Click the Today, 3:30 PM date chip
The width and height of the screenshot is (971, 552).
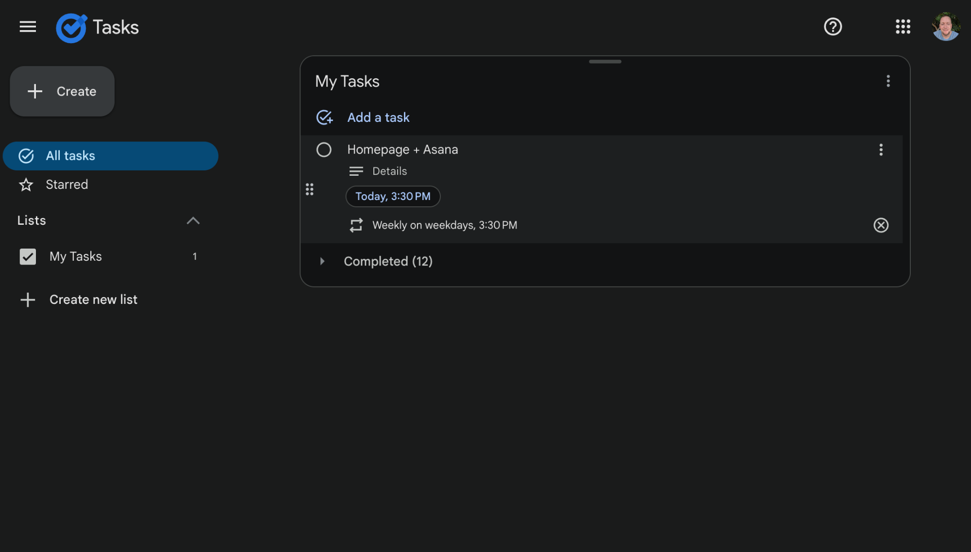(x=393, y=196)
